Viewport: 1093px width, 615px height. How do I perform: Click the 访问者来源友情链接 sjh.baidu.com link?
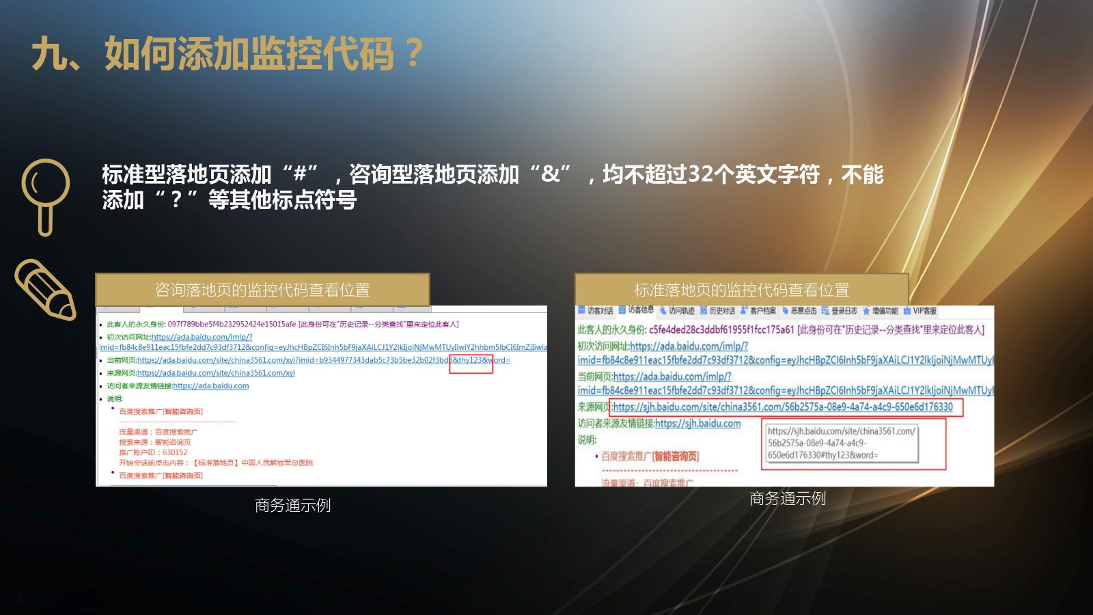(697, 424)
